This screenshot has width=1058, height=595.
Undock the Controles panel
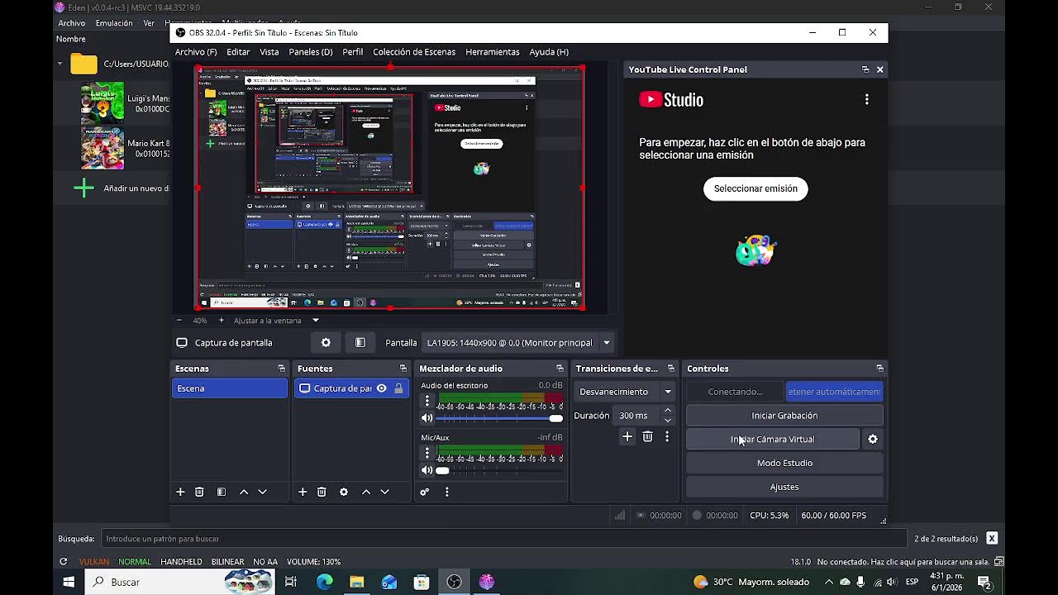point(879,369)
